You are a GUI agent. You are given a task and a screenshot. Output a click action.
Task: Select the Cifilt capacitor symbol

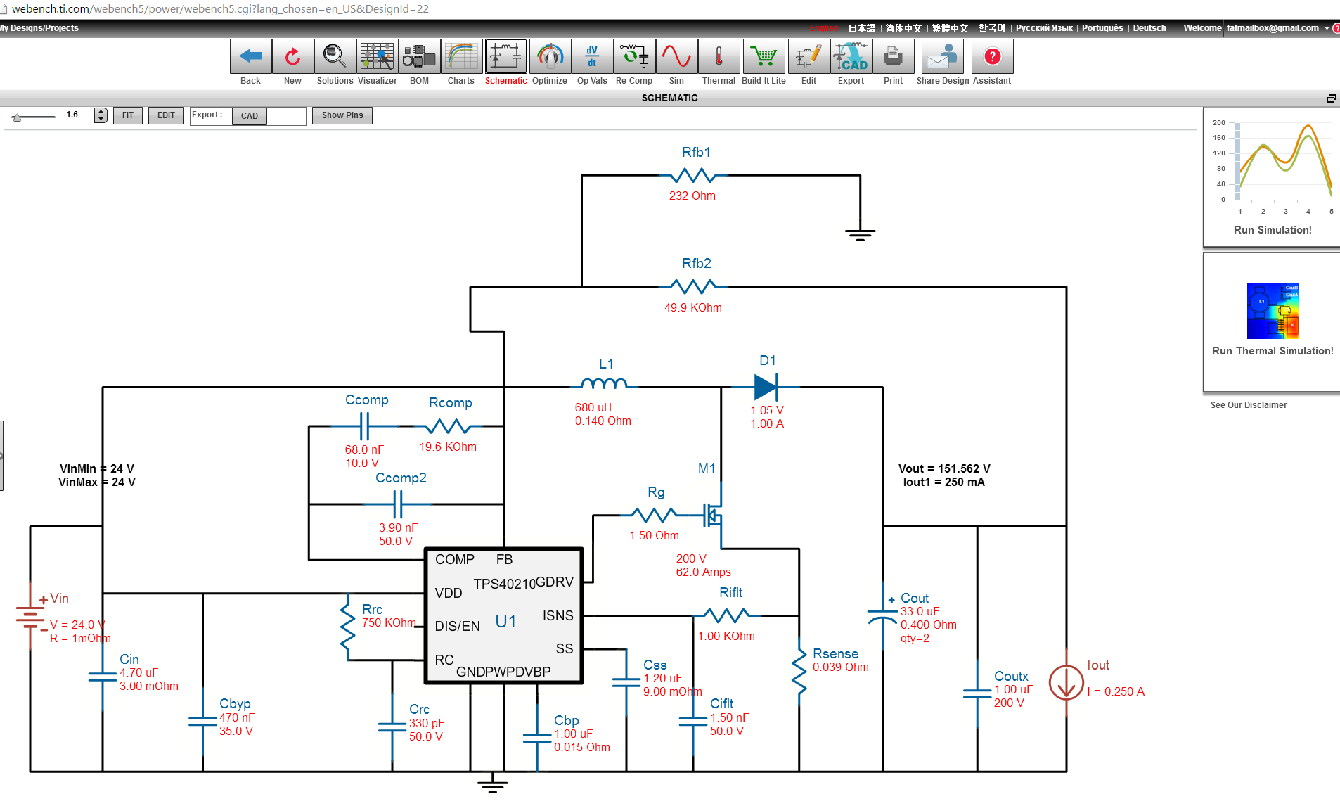click(693, 721)
